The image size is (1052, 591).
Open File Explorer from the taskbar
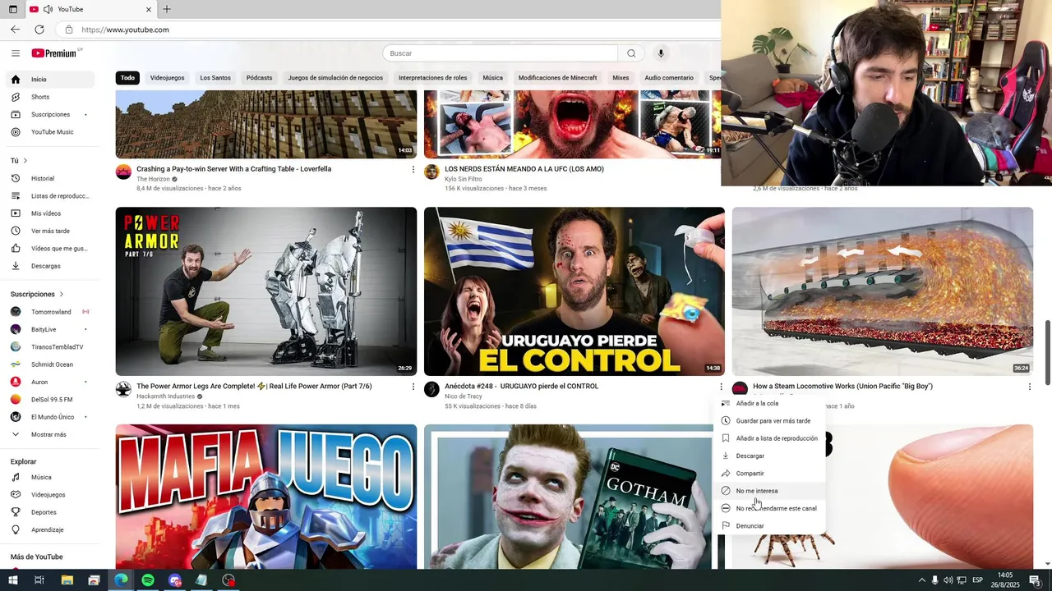(67, 580)
